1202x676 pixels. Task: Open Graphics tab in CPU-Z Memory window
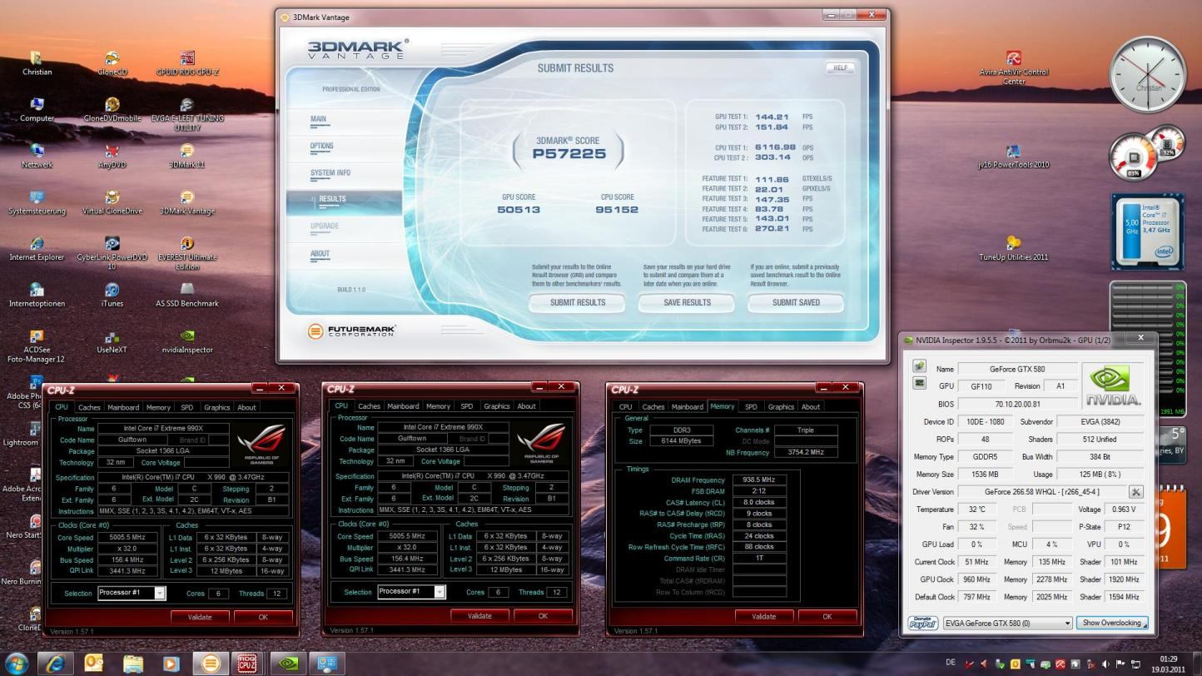pyautogui.click(x=781, y=407)
